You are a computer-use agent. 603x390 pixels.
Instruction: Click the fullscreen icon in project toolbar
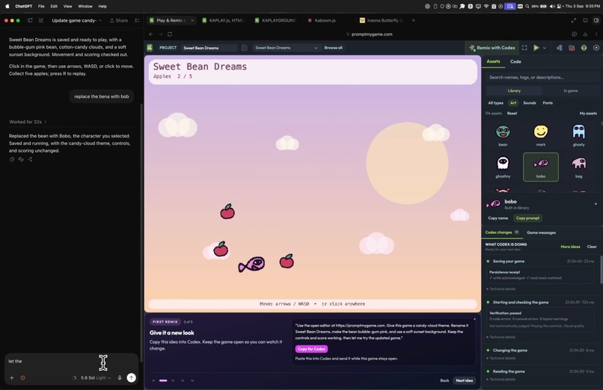pos(524,48)
